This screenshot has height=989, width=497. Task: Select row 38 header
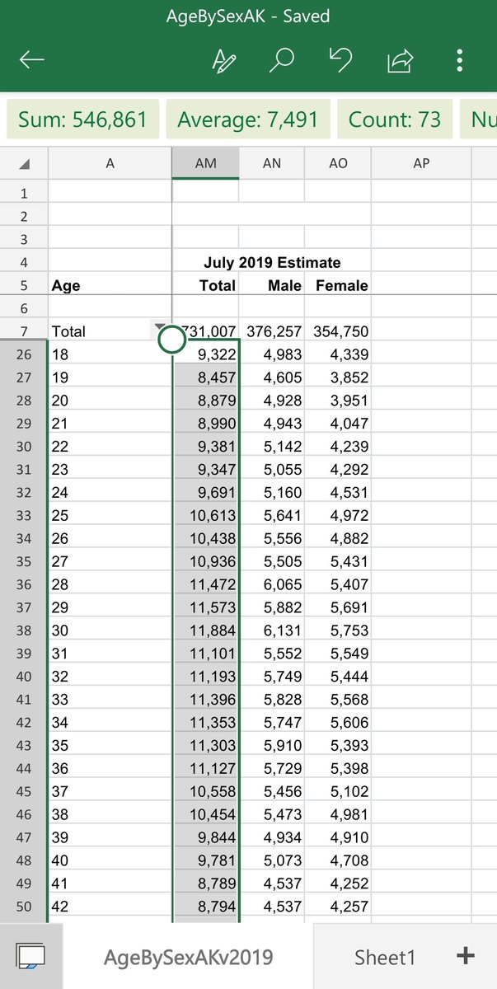click(24, 630)
